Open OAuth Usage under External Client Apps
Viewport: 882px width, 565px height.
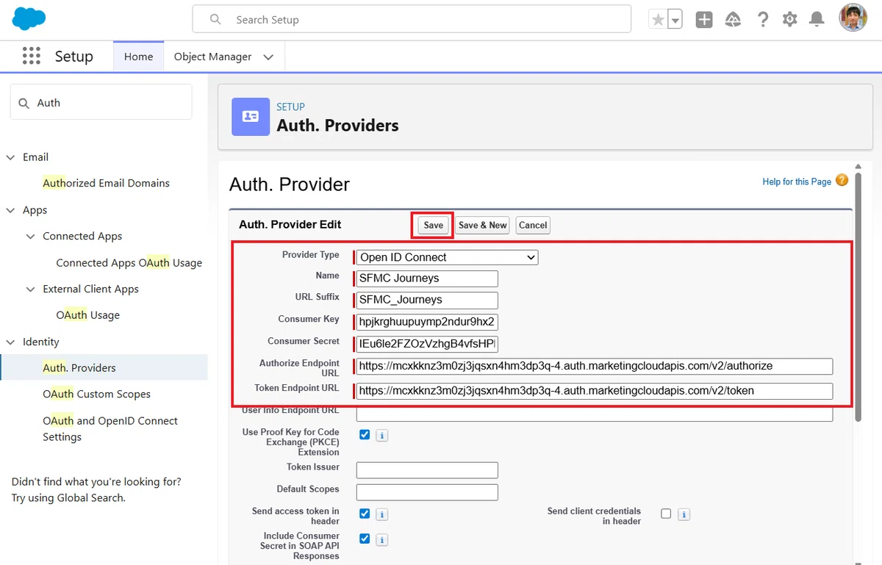tap(87, 315)
